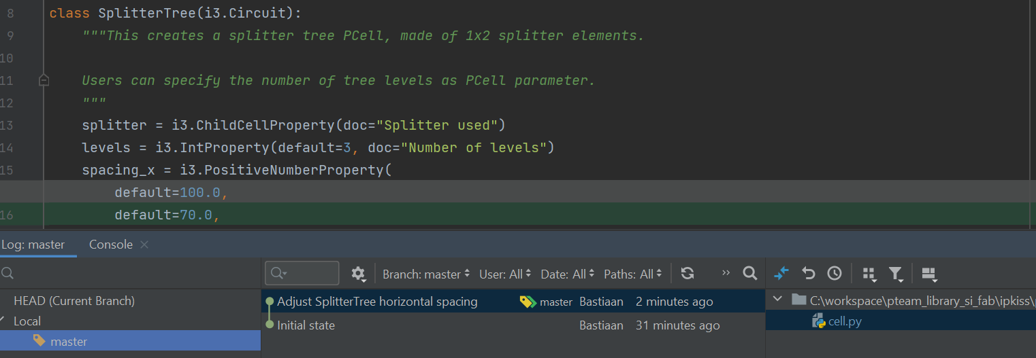Switch to the Console tab
Screen dimensions: 1036x358
click(x=111, y=245)
